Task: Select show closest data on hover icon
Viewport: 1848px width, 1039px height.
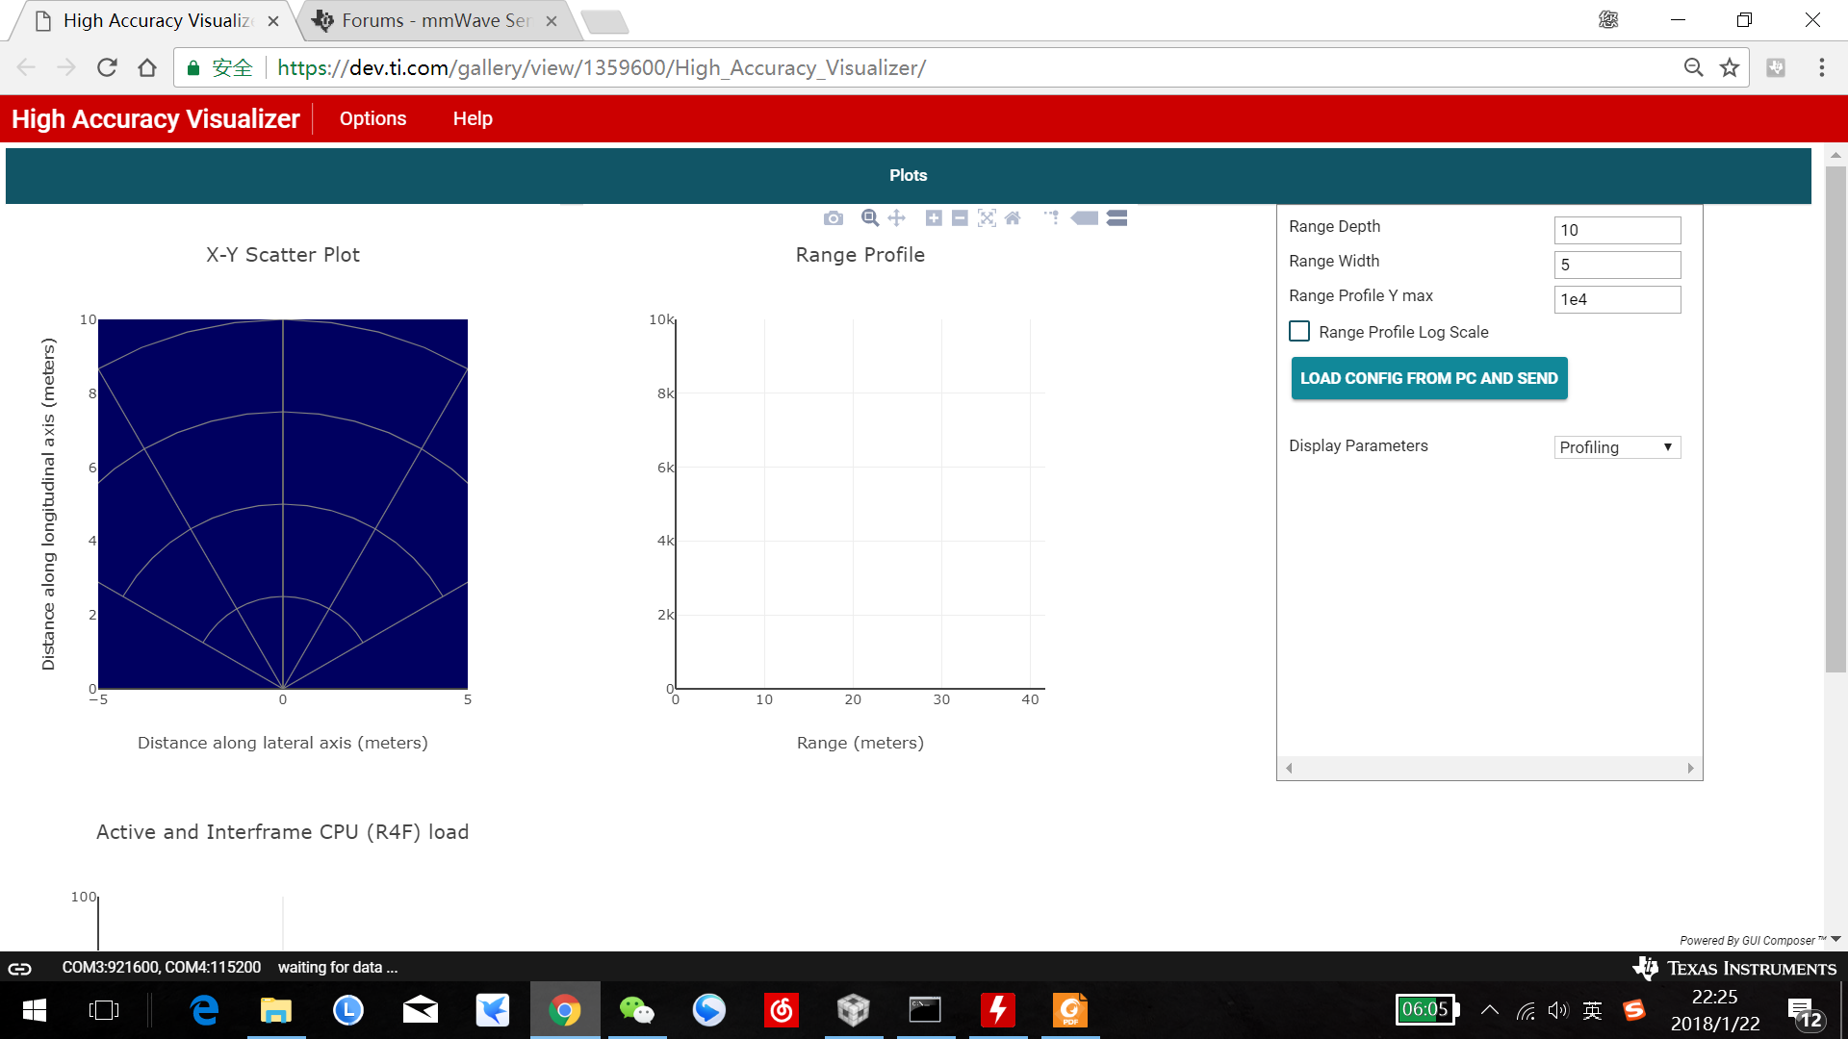Action: click(1085, 218)
